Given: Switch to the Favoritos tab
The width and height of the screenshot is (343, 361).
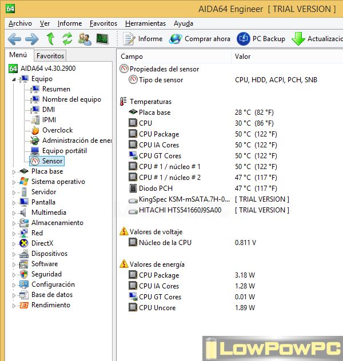Looking at the screenshot, I should [50, 56].
